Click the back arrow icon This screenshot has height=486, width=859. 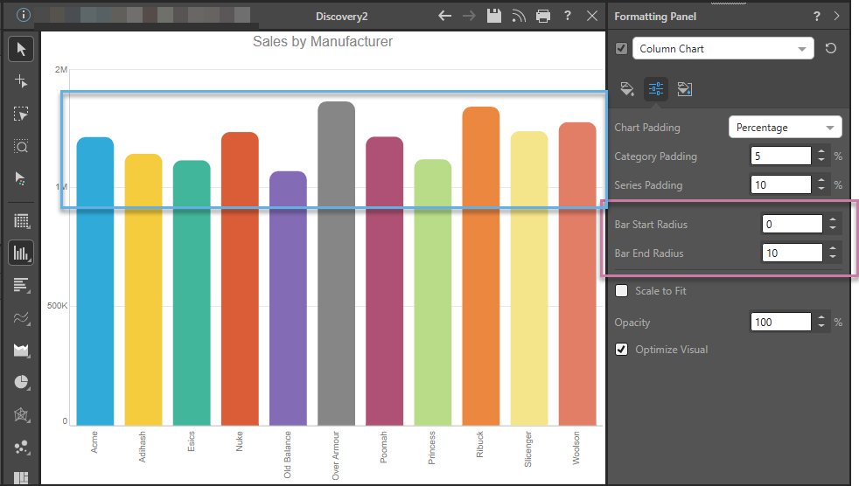445,16
